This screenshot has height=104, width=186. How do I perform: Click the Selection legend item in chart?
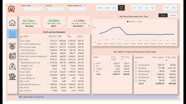coord(131,22)
